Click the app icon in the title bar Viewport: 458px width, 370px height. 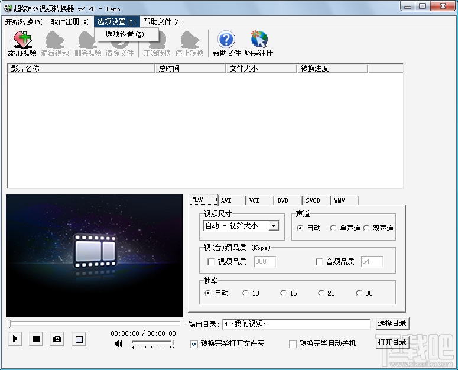8,8
